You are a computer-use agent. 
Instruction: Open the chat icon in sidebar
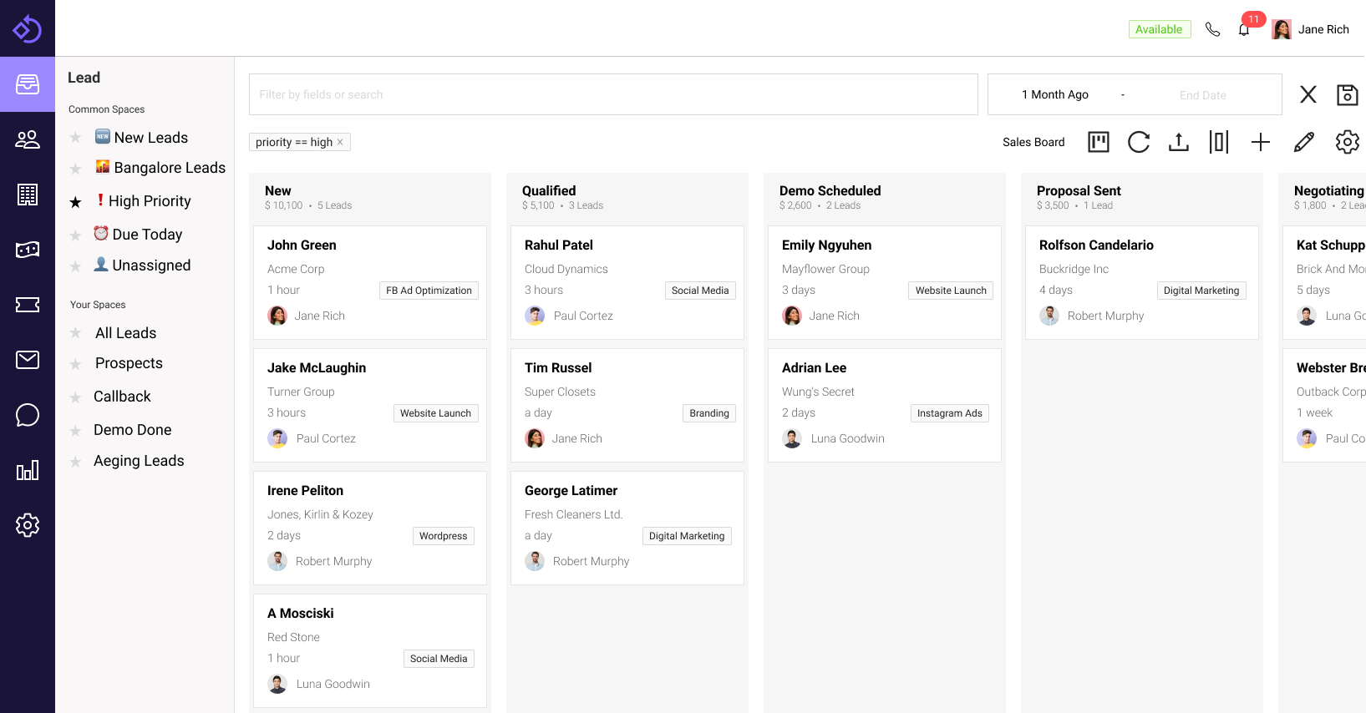pyautogui.click(x=28, y=415)
